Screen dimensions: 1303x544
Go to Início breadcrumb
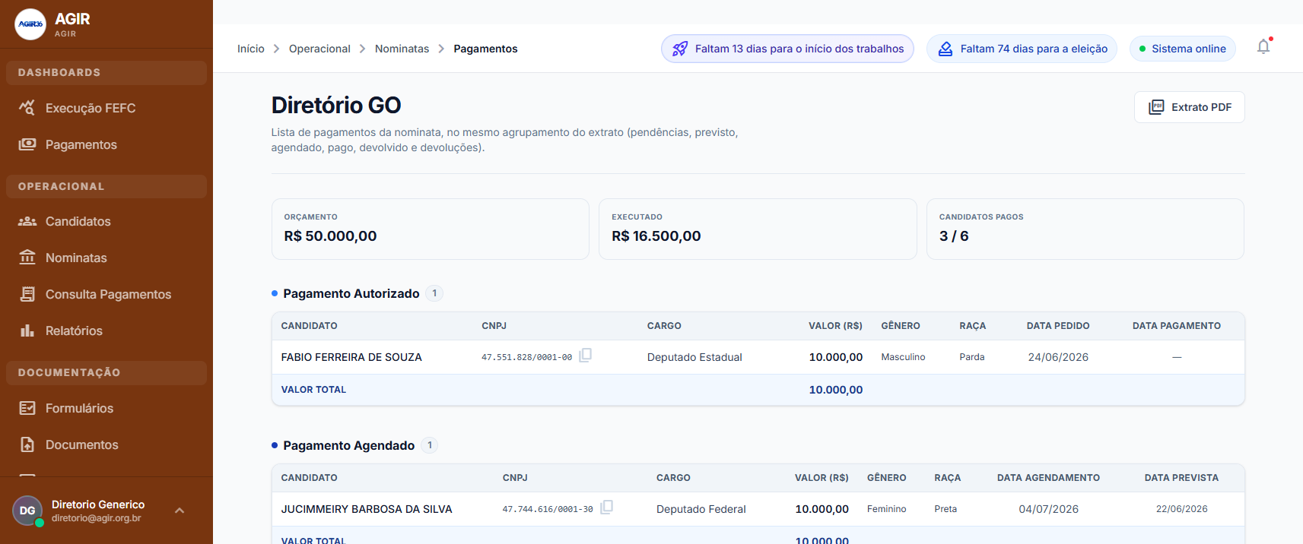250,49
